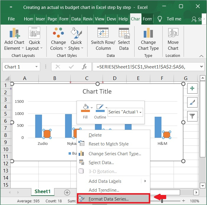Click the zoom in plus icon
Screen dimensions: 207x205
(183, 201)
